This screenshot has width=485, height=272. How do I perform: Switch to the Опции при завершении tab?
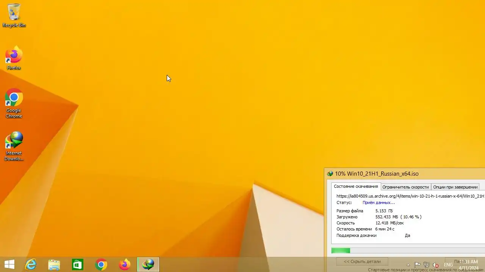(x=455, y=187)
